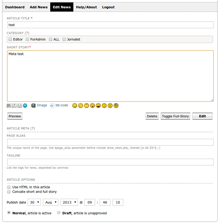Insert the crying emoticon at the end
This screenshot has height=224, width=222.
pyautogui.click(x=116, y=106)
